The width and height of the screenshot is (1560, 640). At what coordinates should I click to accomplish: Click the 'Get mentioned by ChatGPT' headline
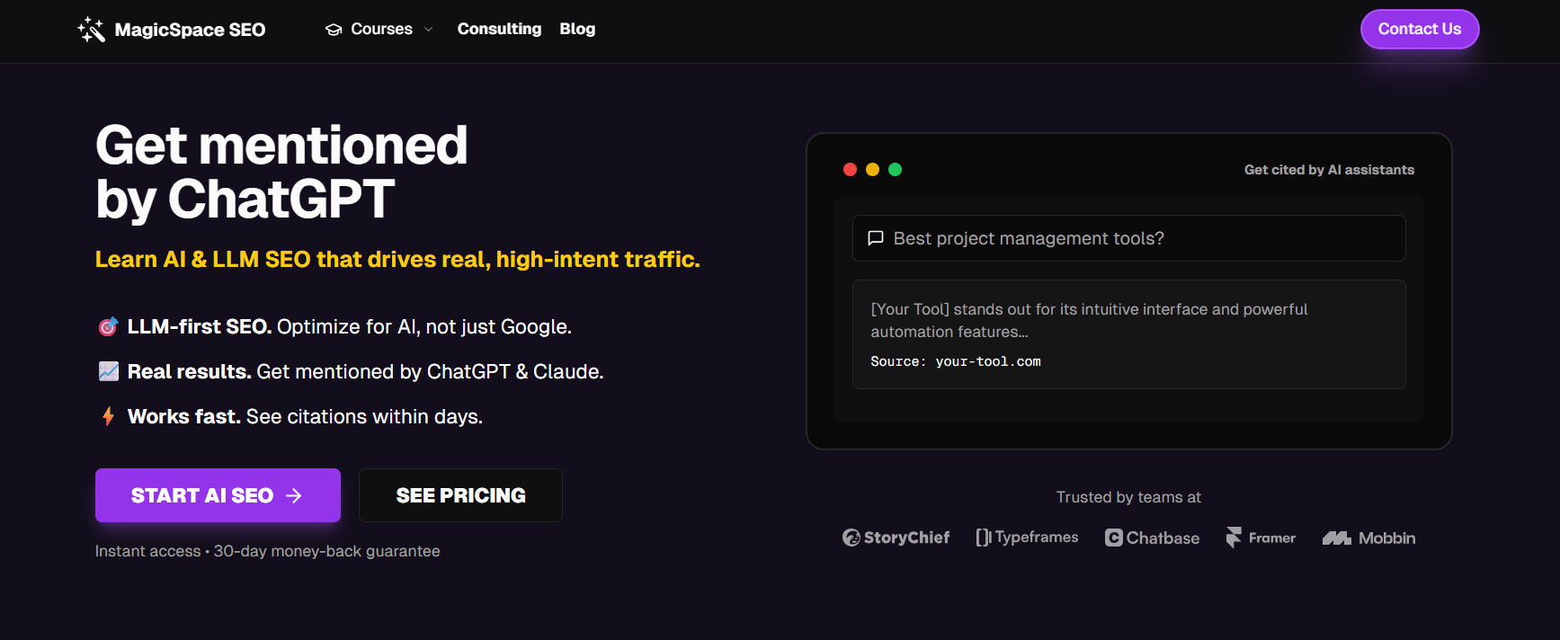point(281,172)
